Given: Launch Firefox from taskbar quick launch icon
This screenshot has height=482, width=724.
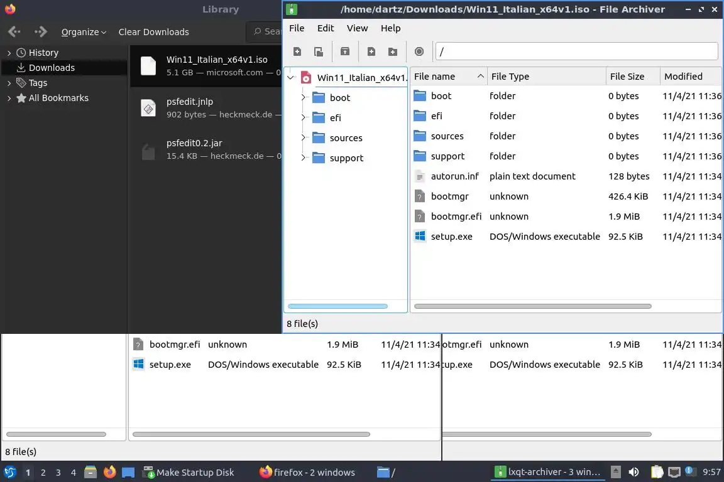Looking at the screenshot, I should (109, 472).
